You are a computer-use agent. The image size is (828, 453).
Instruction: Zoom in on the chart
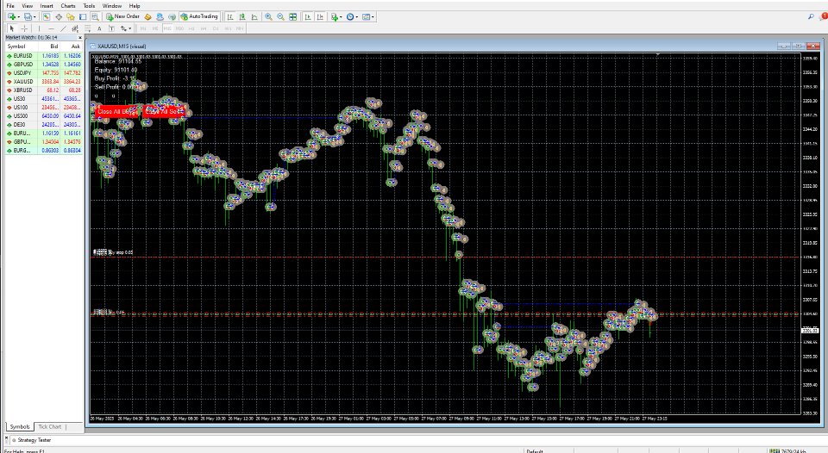(x=268, y=17)
